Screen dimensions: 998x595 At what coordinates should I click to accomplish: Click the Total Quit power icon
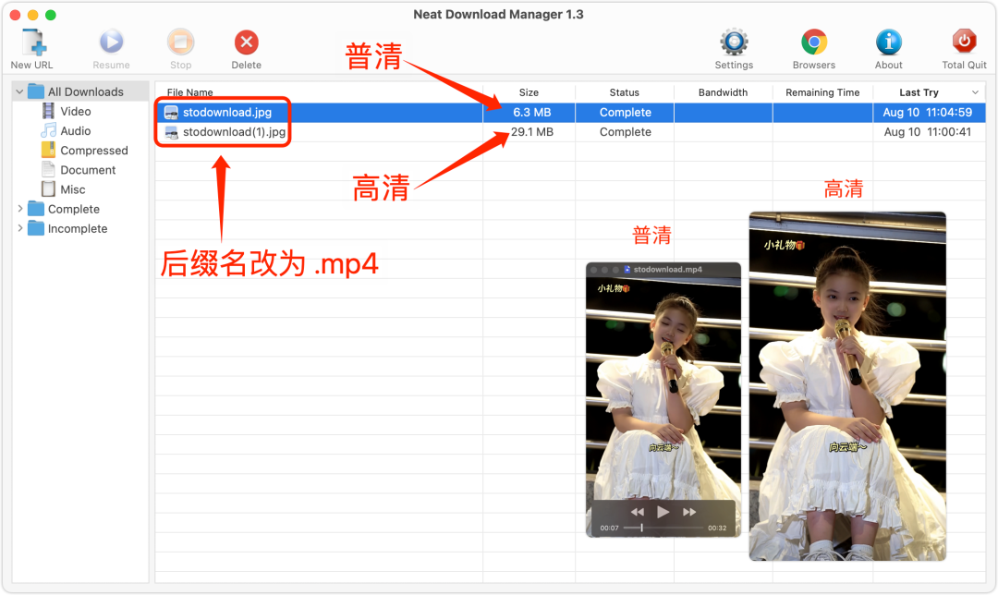964,42
